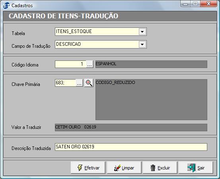
Task: Click the Excluir button label
Action: [x=164, y=168]
